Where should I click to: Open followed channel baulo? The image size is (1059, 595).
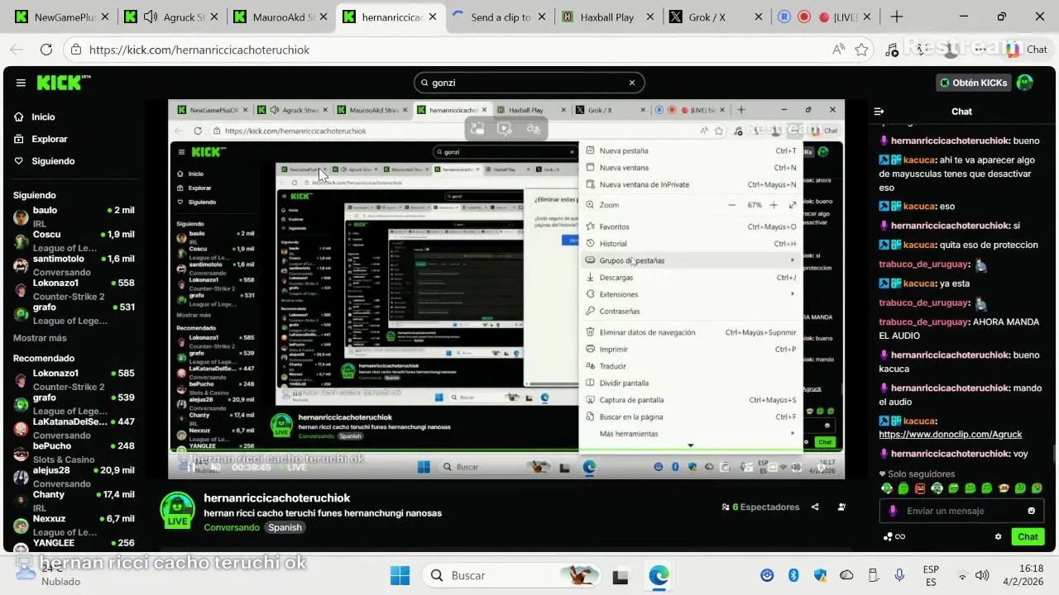(74, 217)
